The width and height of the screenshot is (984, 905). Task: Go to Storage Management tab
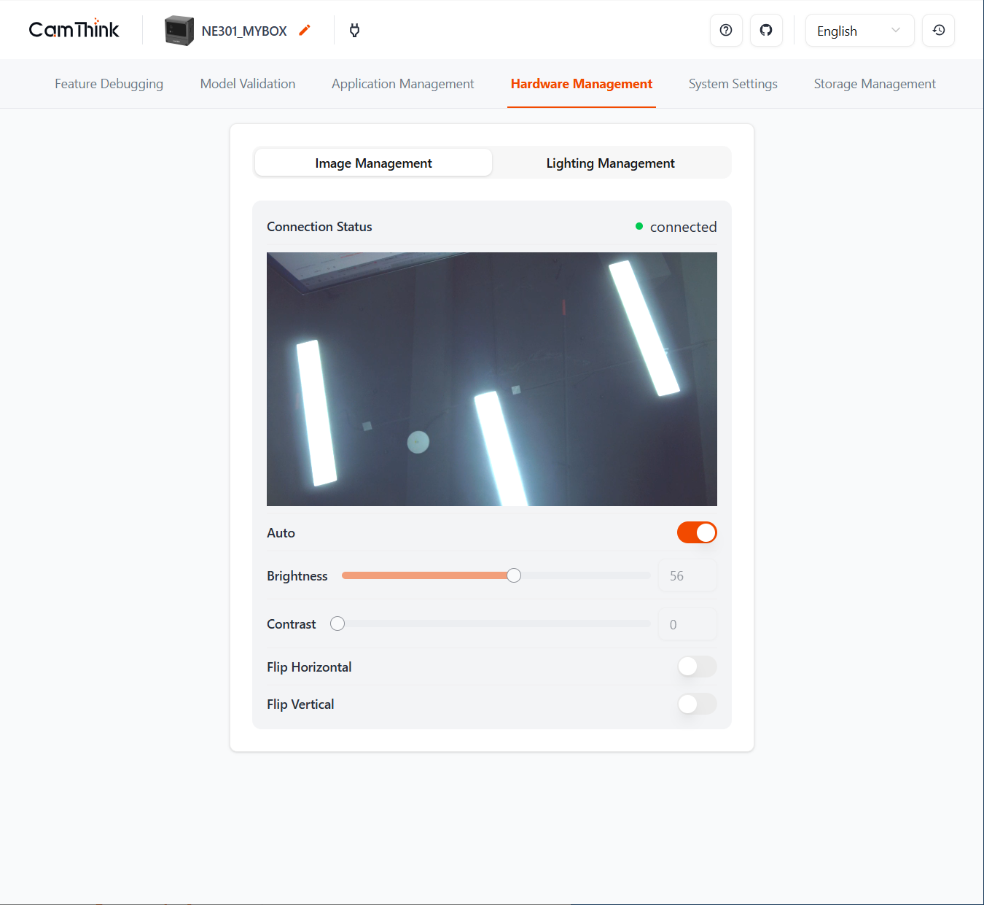[x=874, y=84]
